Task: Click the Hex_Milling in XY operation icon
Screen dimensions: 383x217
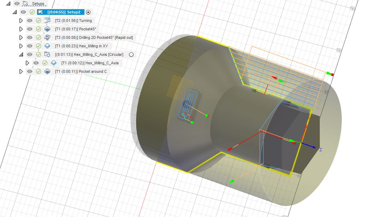Action: 47,46
